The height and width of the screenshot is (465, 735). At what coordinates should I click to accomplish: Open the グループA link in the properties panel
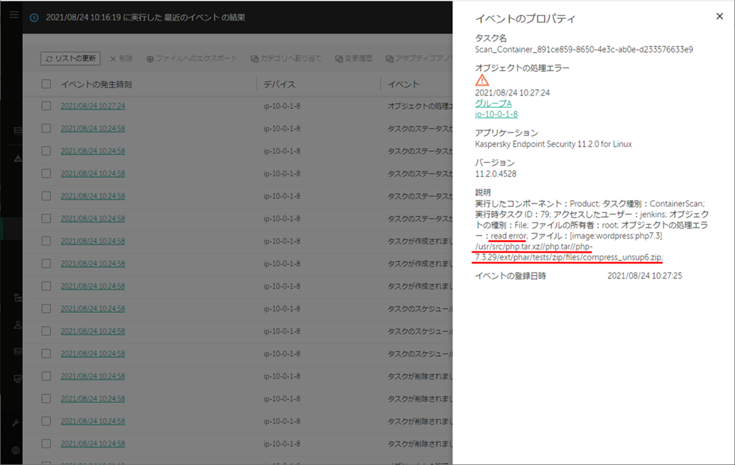point(493,103)
